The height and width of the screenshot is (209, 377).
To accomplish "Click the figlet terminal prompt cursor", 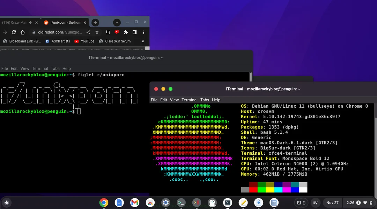I will [x=79, y=111].
